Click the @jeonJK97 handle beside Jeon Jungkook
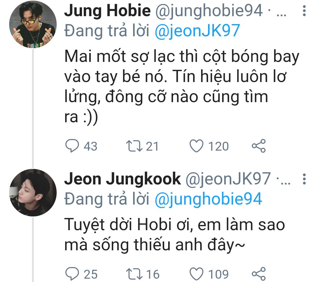The height and width of the screenshot is (282, 329). click(x=228, y=179)
